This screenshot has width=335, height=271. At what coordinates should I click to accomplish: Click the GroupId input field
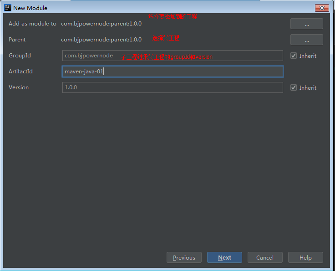point(173,56)
